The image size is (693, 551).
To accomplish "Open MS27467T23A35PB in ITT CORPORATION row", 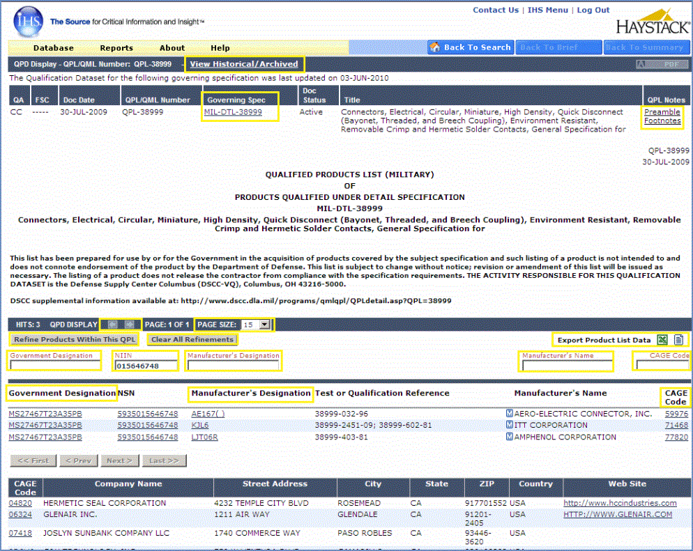I will click(45, 425).
